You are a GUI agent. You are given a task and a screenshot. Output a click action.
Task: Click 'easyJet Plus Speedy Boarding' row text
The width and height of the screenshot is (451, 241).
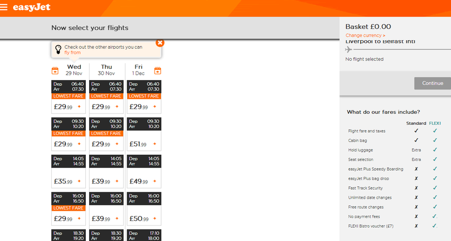(376, 169)
